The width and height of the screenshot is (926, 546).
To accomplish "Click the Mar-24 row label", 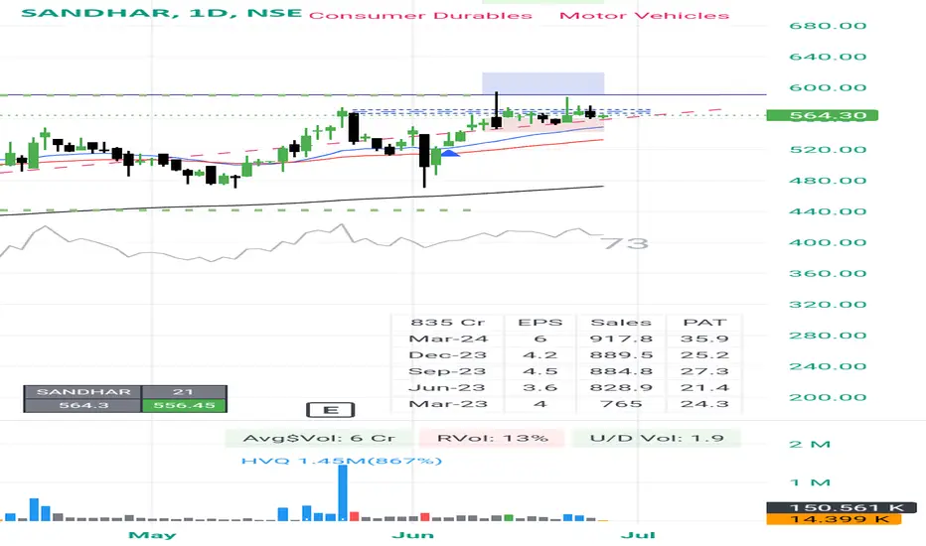I will pyautogui.click(x=448, y=339).
